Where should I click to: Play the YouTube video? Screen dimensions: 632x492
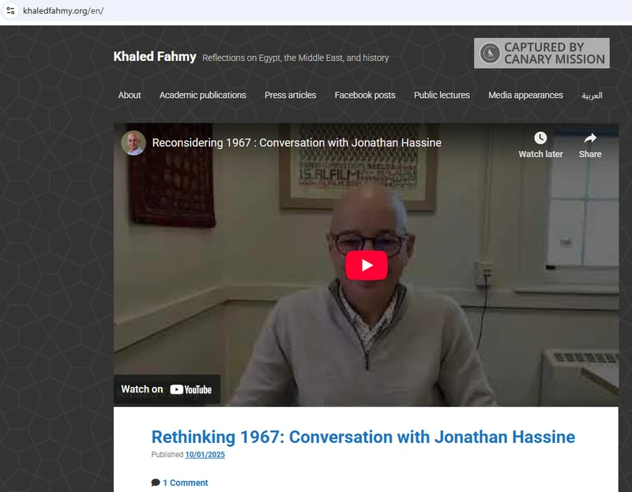point(367,265)
